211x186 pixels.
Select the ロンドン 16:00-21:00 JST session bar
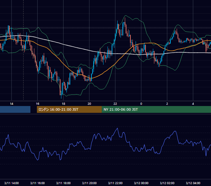69,109
